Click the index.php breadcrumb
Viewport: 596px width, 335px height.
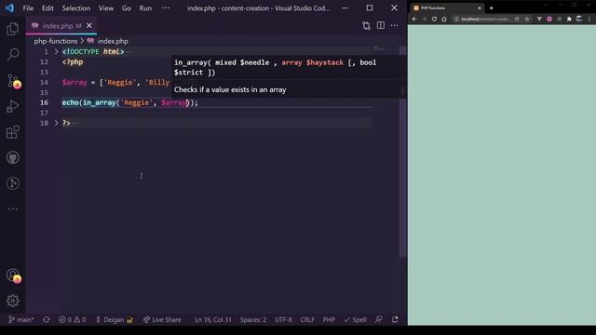pyautogui.click(x=113, y=41)
